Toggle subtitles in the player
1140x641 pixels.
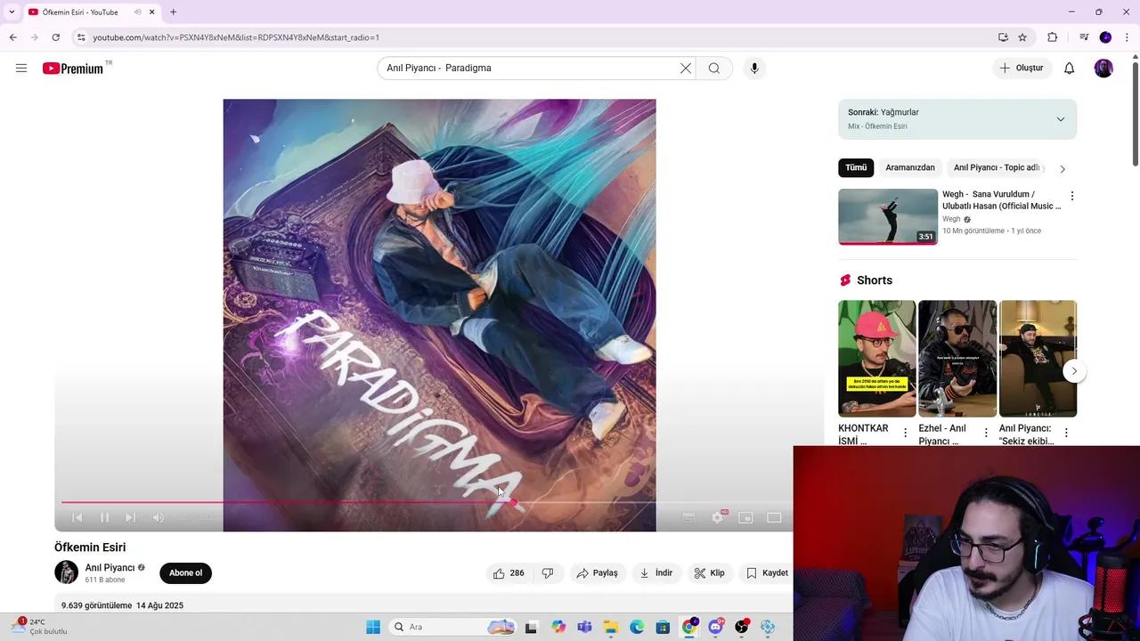click(x=688, y=517)
